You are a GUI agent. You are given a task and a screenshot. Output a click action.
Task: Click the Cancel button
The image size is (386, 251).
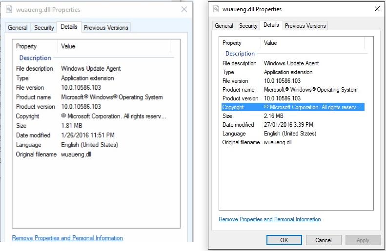324,240
